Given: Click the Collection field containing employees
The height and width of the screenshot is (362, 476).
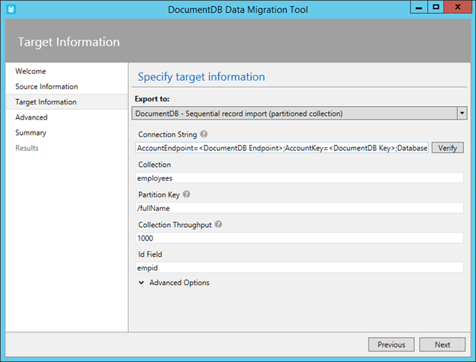Looking at the screenshot, I should tap(299, 178).
